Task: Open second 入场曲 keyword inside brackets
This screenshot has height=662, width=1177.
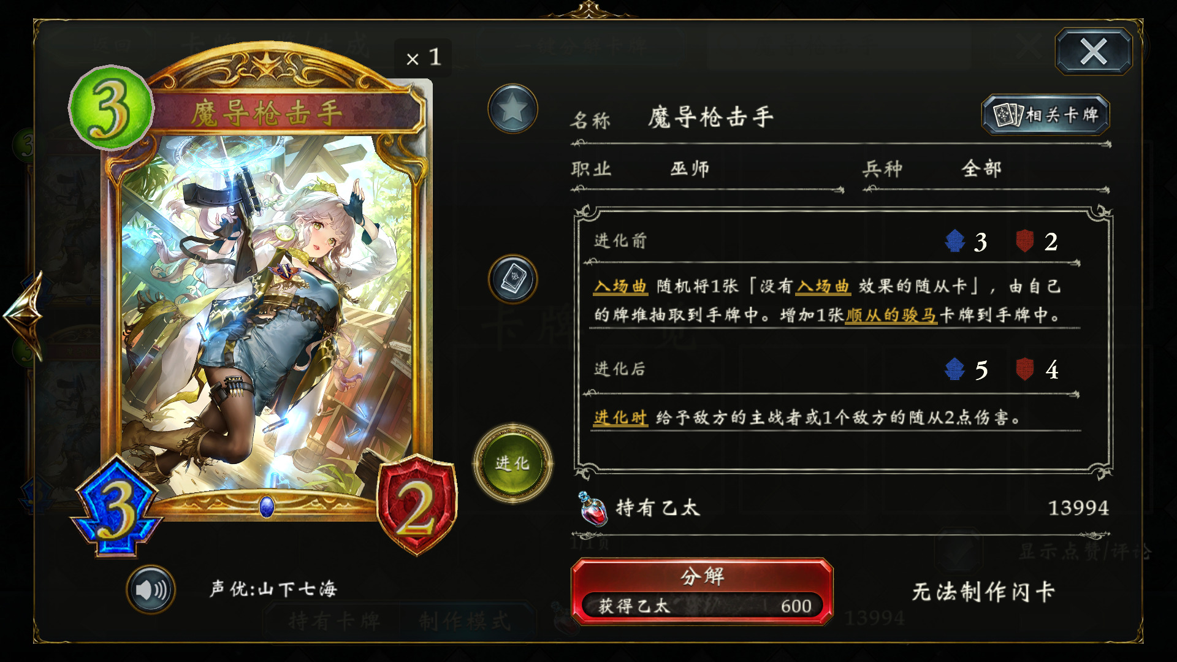Action: tap(823, 286)
